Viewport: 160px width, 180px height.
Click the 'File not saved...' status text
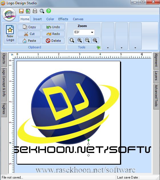coord(13,177)
